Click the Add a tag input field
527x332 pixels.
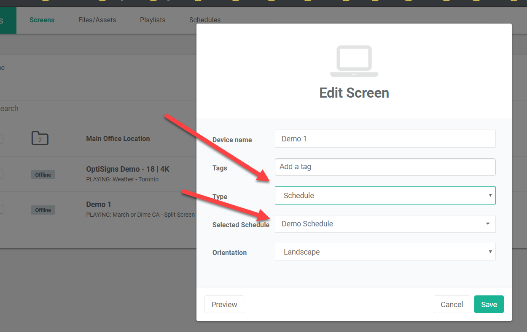[x=385, y=167]
